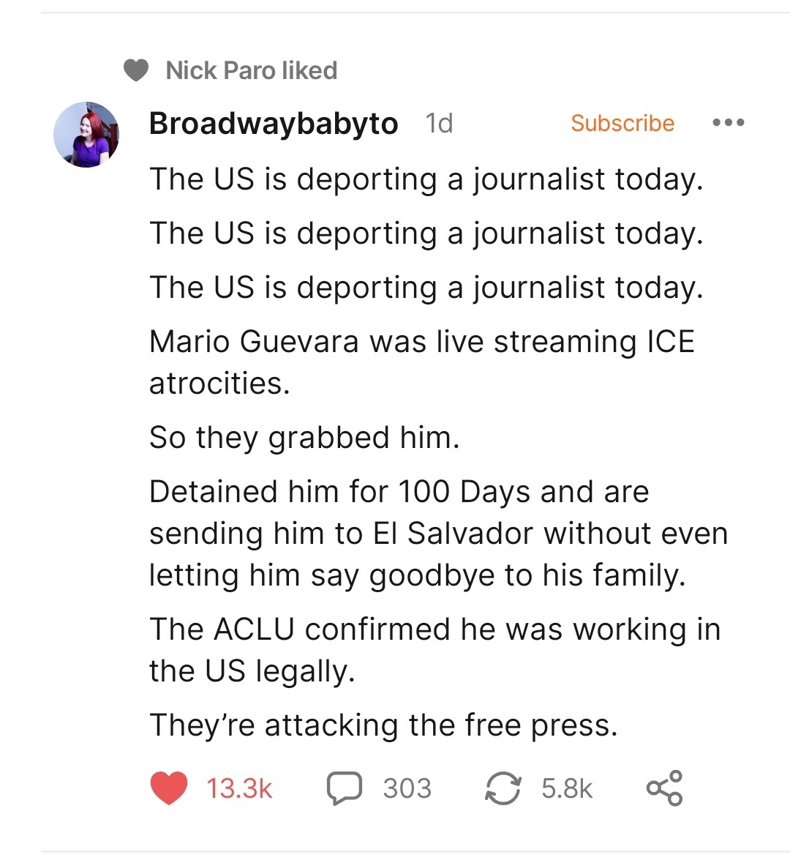Click the red heart like icon
790x863 pixels.
click(169, 788)
